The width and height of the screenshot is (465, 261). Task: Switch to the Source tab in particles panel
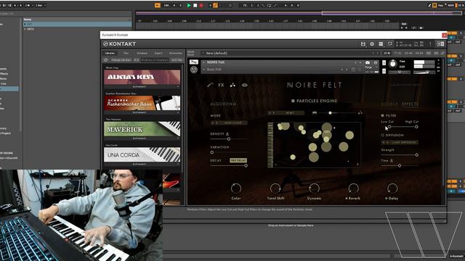[x=389, y=104]
